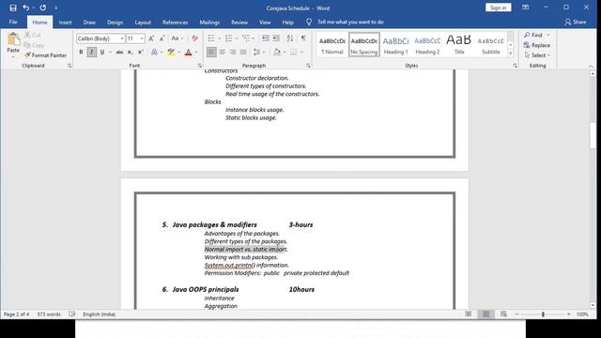Click the Tell me lightbulb icon
This screenshot has height=338, width=601.
click(x=309, y=23)
